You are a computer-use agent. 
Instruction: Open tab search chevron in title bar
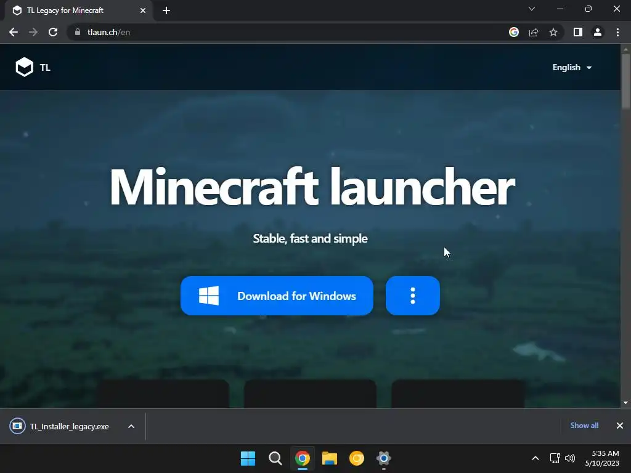532,9
